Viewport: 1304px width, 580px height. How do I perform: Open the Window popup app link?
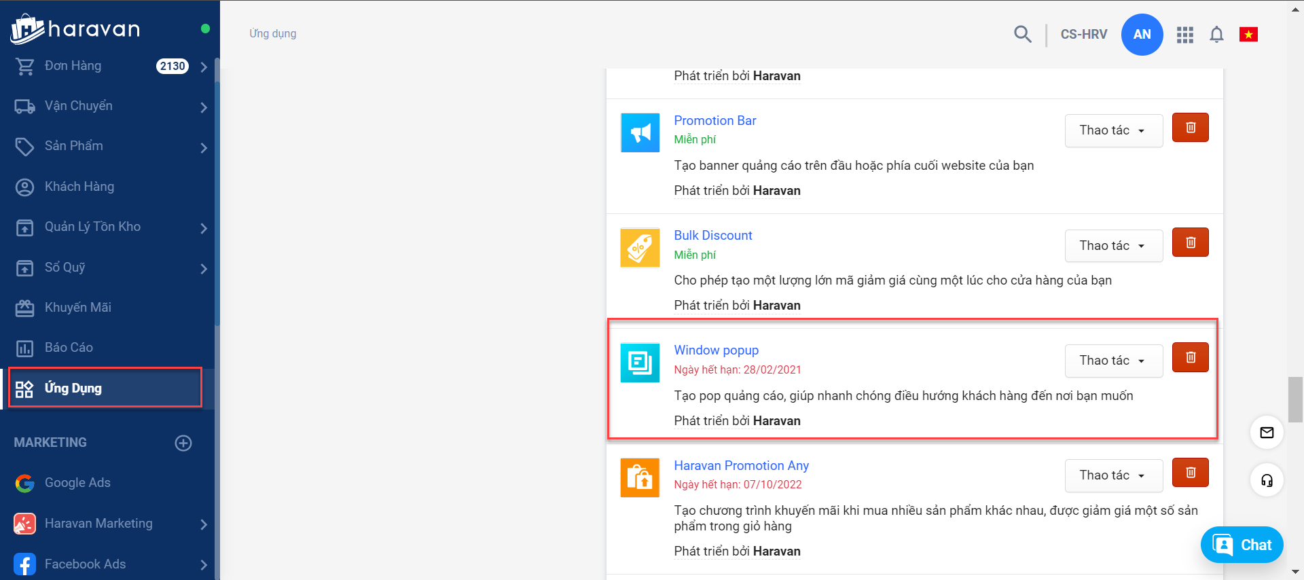click(716, 350)
